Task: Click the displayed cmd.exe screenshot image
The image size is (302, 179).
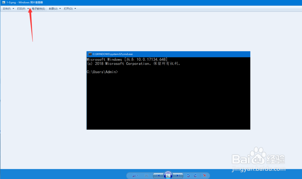Action: click(168, 90)
